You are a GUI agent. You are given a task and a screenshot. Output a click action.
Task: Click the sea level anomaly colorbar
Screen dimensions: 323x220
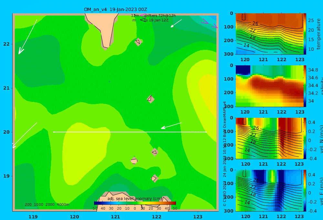(x=135, y=203)
